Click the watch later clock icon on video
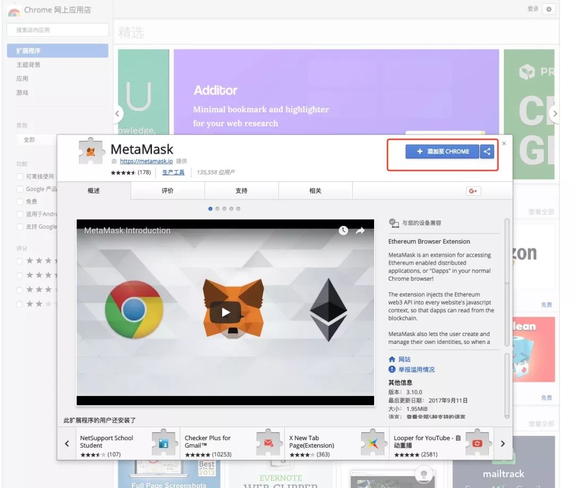 point(343,231)
